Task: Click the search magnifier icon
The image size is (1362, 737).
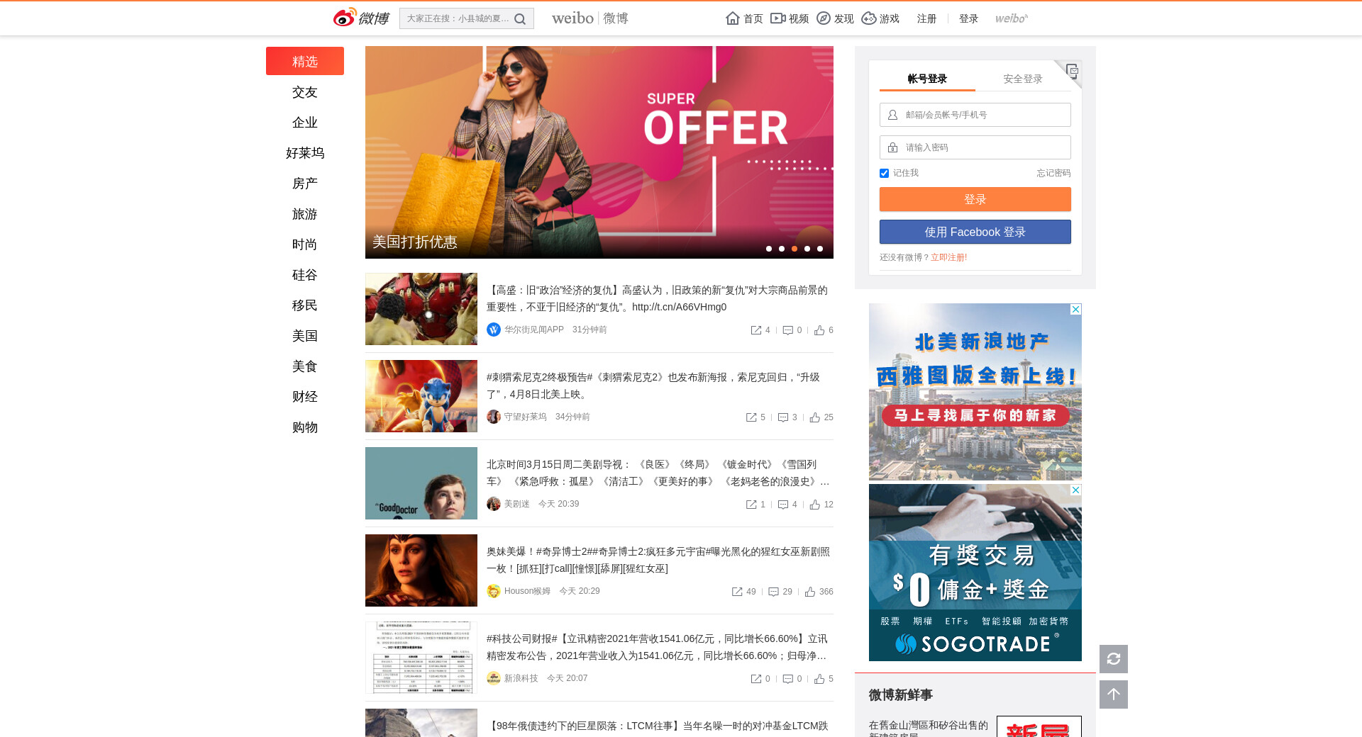Action: (x=520, y=19)
